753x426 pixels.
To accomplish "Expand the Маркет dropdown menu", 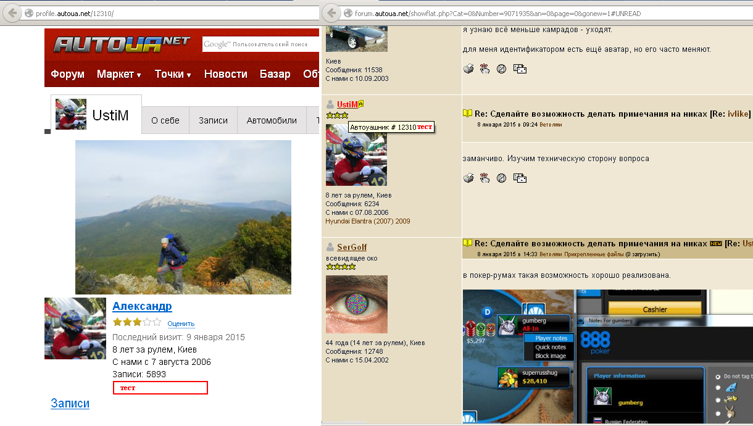I will [119, 74].
